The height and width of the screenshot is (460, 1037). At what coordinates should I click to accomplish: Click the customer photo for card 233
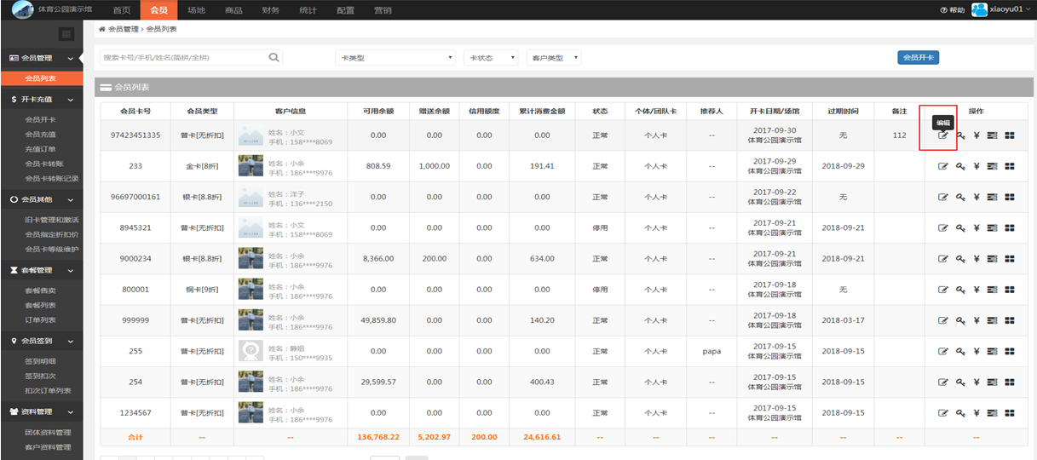[251, 166]
